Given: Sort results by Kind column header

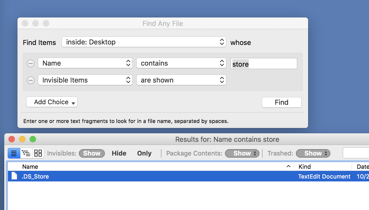Looking at the screenshot, I should pos(305,167).
